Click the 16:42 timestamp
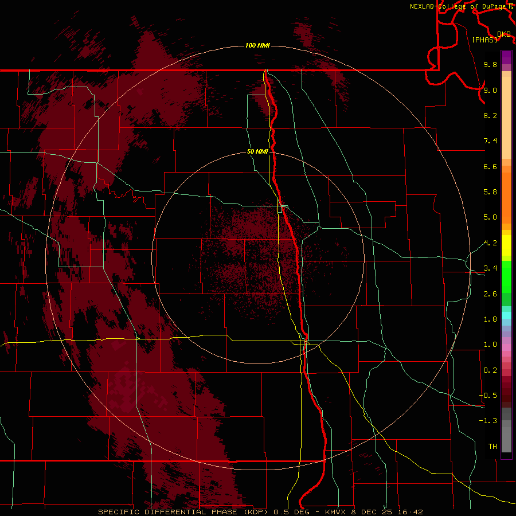Screen dimensions: 516x516 [410, 512]
